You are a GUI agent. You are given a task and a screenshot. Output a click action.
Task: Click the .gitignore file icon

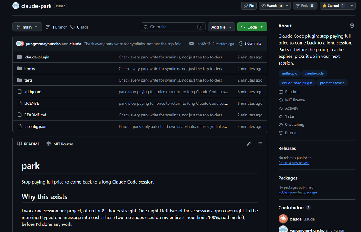20,92
